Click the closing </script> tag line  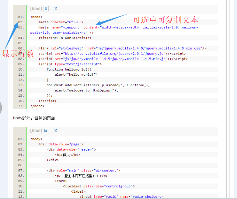(47, 101)
